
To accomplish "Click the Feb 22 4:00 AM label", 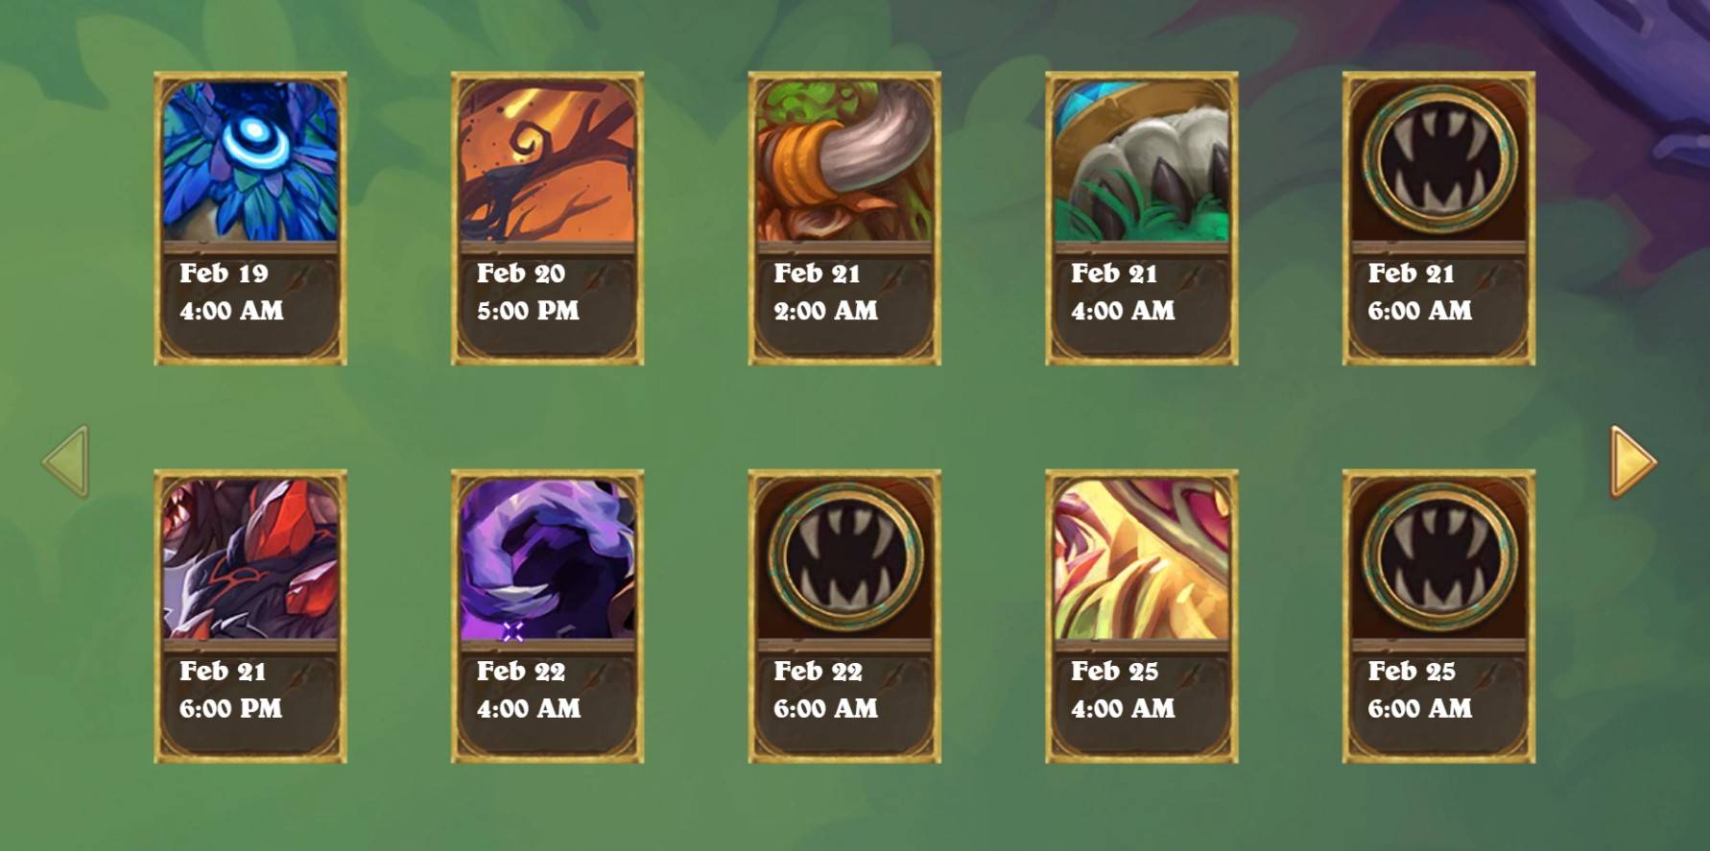I will pyautogui.click(x=529, y=690).
